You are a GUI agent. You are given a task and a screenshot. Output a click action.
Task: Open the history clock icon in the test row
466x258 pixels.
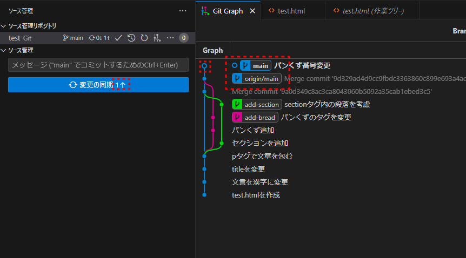[x=131, y=38]
